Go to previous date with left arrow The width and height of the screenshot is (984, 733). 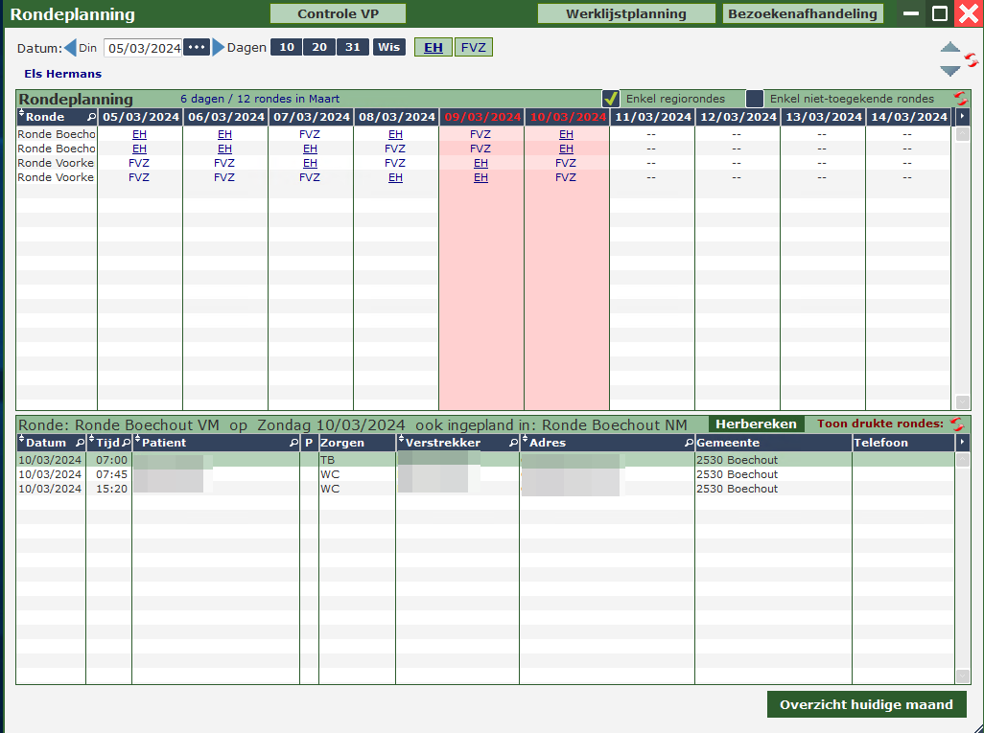[70, 47]
